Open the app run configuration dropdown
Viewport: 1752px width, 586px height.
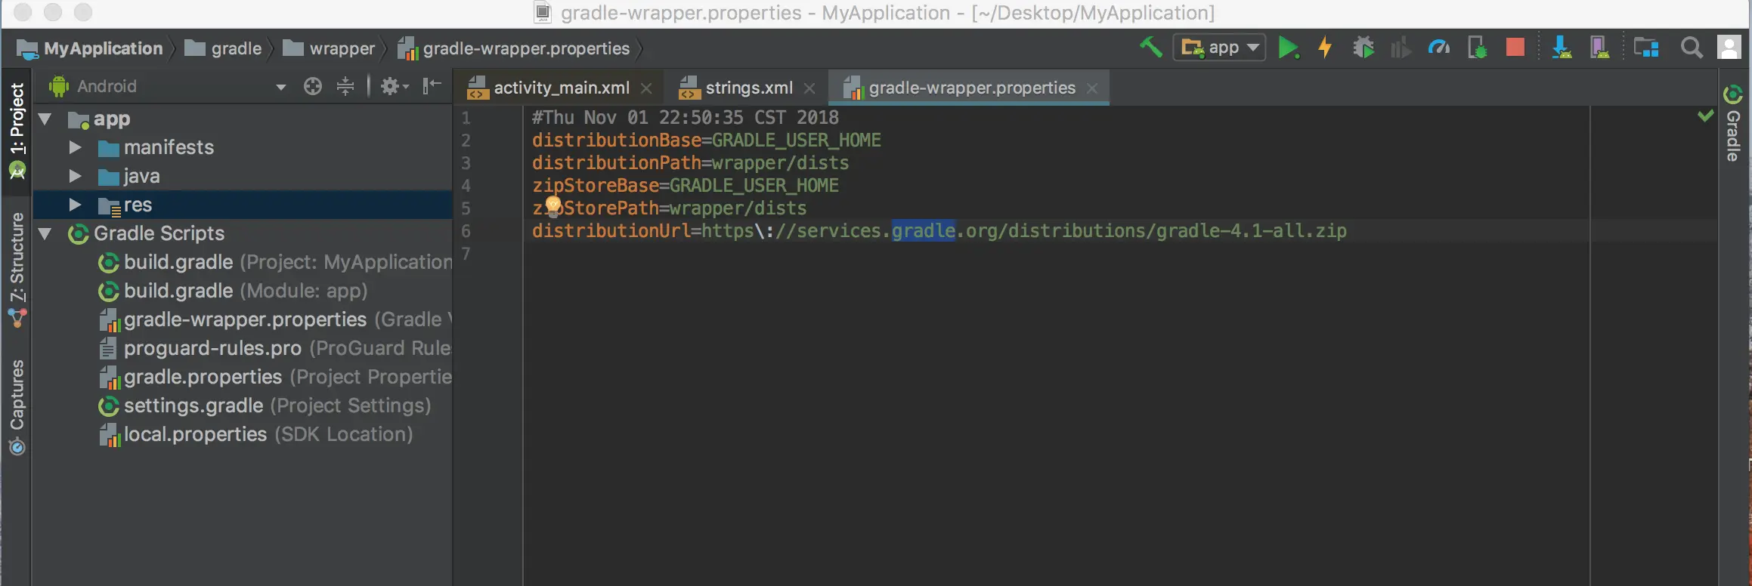[x=1219, y=48]
